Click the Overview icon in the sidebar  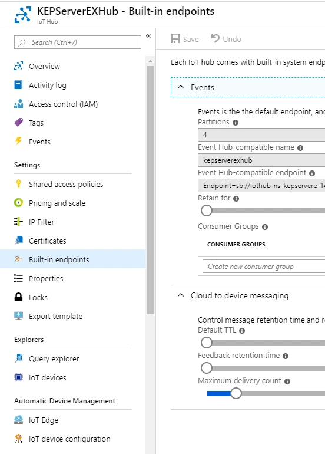point(18,66)
